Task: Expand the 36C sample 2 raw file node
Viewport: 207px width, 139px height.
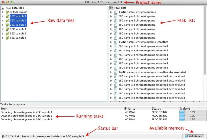Action: click(x=3, y=34)
